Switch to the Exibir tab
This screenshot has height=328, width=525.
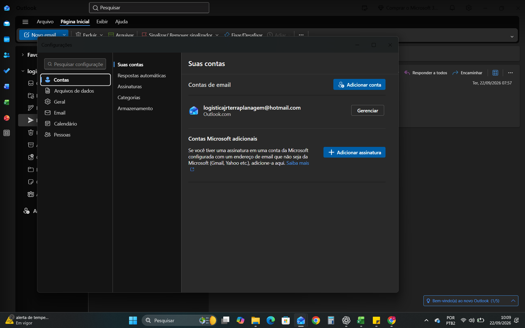[x=102, y=21]
